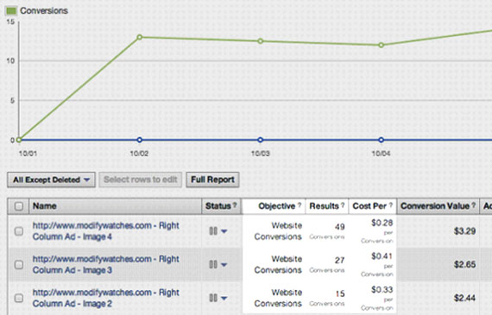Click the green data point at 10/03
Viewport: 492px width, 315px height.
point(260,41)
